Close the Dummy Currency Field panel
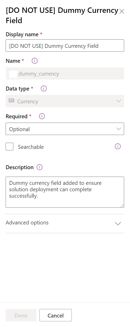Screen dimensions: 130x327 click(122, 11)
